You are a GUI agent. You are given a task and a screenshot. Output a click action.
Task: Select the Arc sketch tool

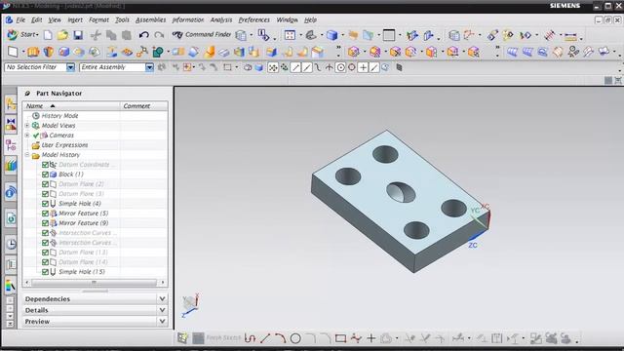pos(280,338)
